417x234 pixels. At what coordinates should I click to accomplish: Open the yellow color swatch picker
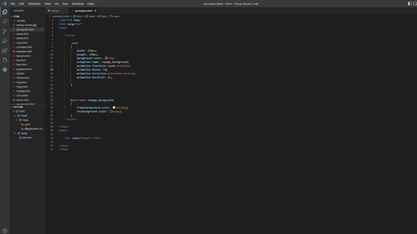tap(114, 108)
